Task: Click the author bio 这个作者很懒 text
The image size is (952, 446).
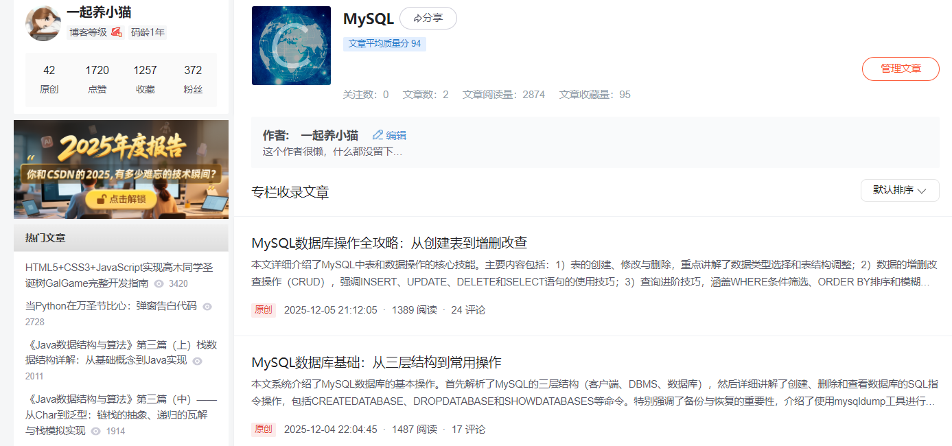Action: [333, 152]
